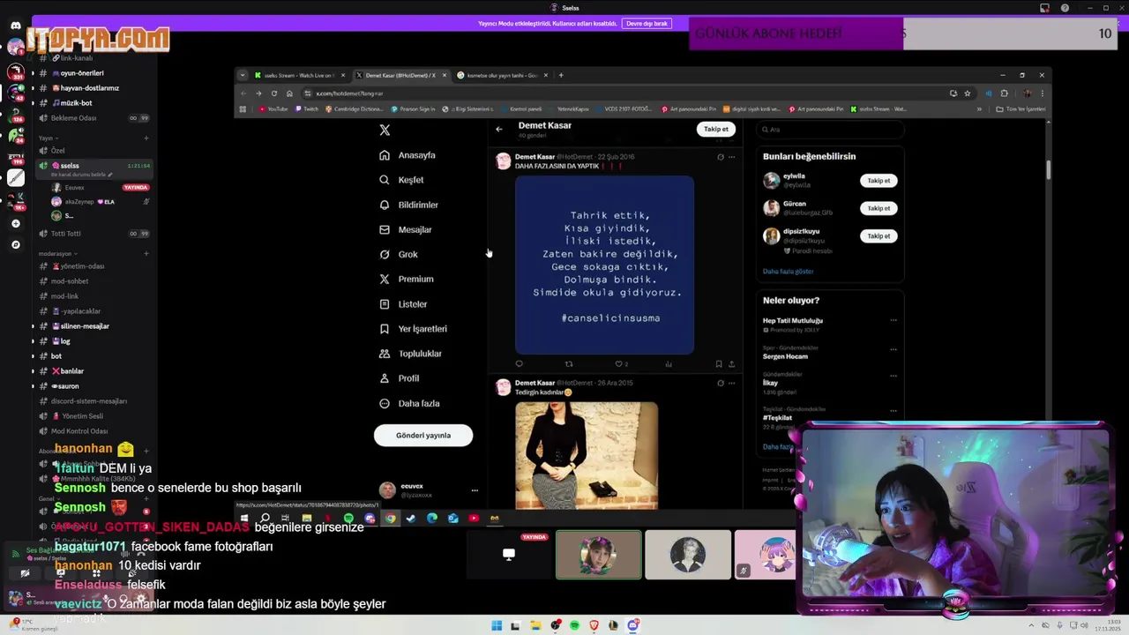Open Spotify from the Windows taskbar
Viewport: 1129px width, 635px height.
tap(574, 625)
